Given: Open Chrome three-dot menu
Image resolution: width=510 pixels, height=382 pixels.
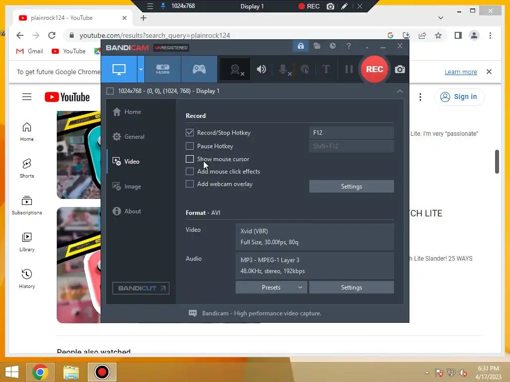Looking at the screenshot, I should [490, 35].
